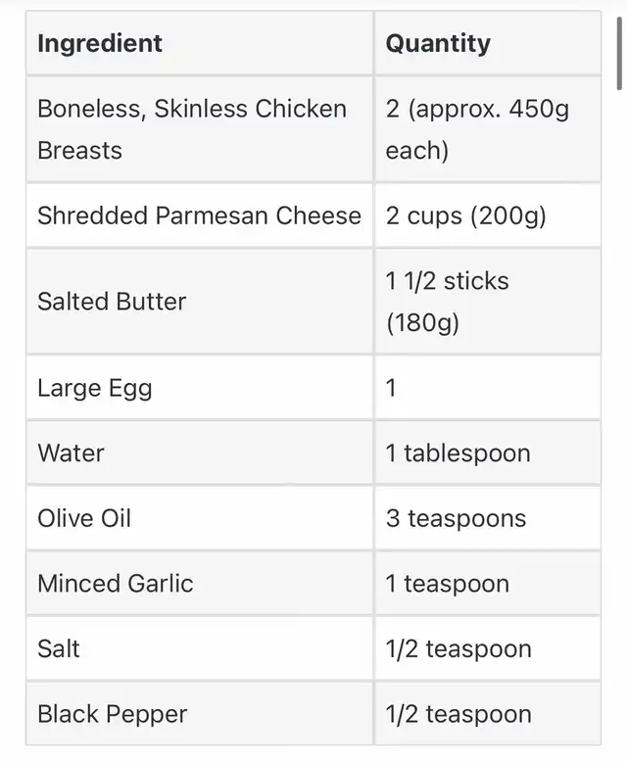Image resolution: width=627 pixels, height=762 pixels.
Task: Select the Boneless, Skinless Chicken Breasts cell
Action: click(192, 129)
